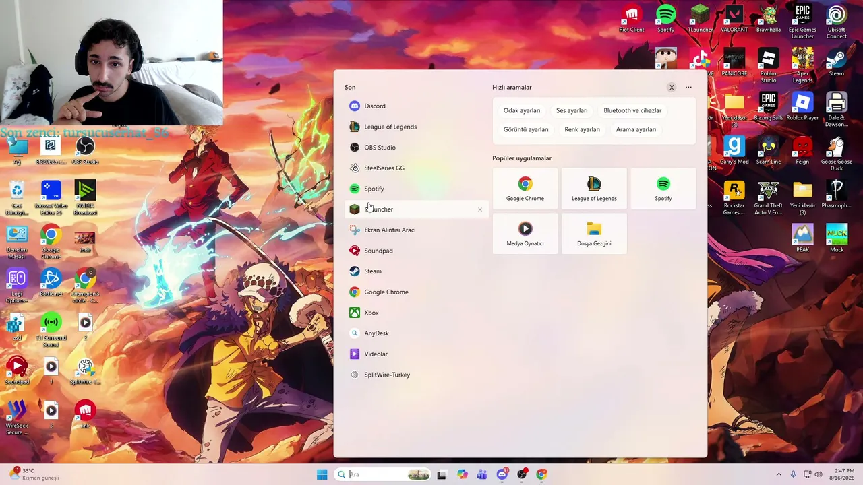Open the Videolar folder entry
This screenshot has height=485, width=863.
pos(415,354)
